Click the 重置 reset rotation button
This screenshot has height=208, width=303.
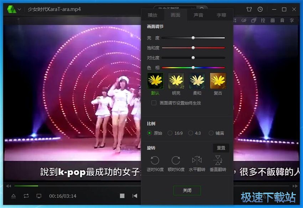[221, 148]
